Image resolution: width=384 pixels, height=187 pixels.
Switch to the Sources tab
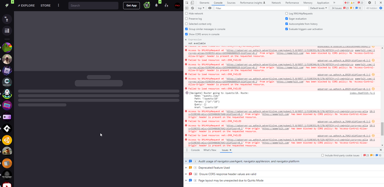point(231,3)
